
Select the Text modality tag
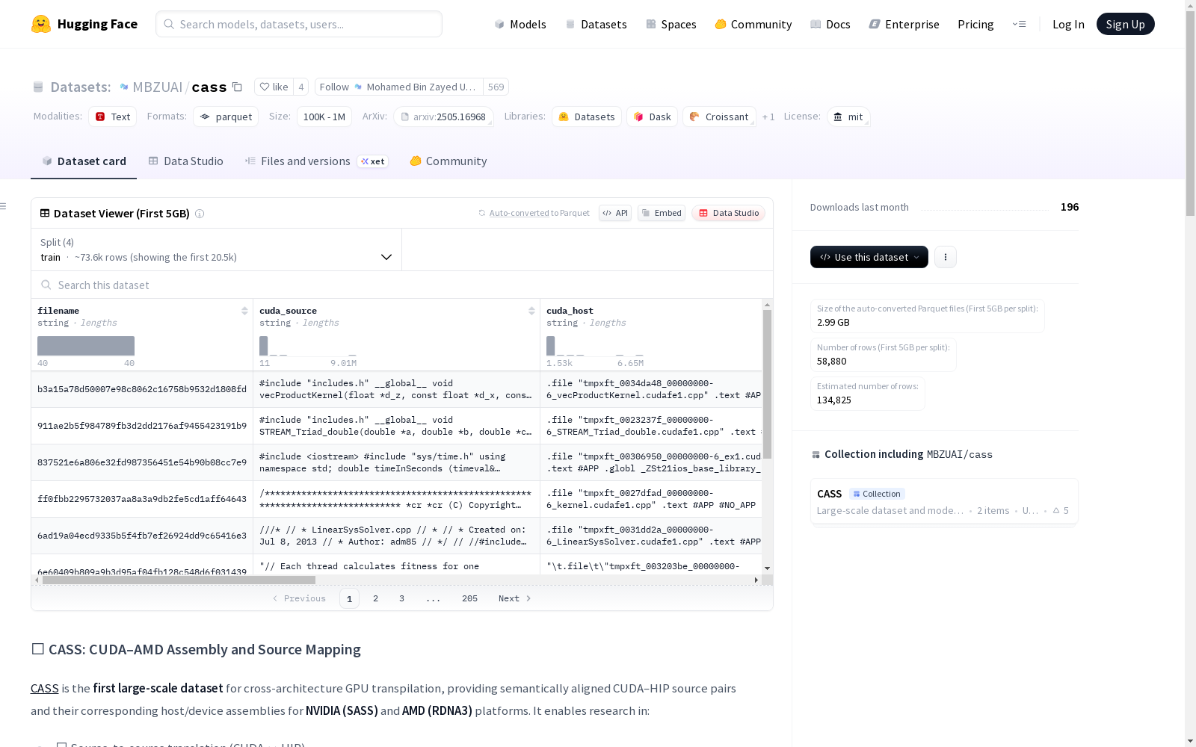(x=113, y=117)
